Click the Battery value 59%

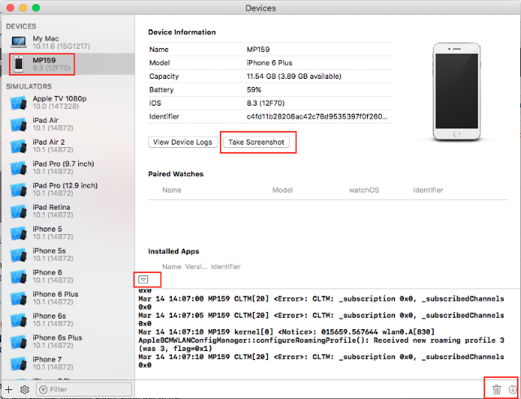click(254, 89)
